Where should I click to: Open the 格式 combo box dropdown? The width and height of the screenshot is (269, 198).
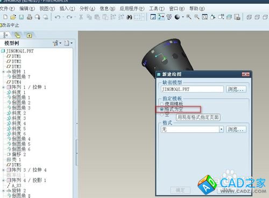[x=221, y=129]
